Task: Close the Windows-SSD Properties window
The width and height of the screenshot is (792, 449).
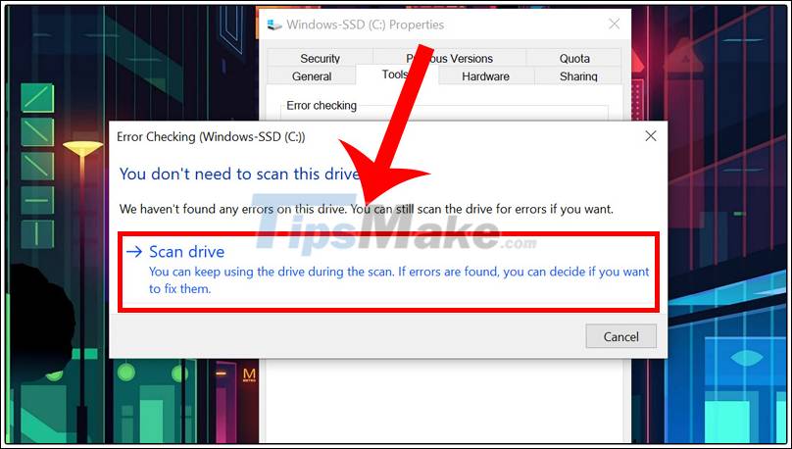Action: pyautogui.click(x=615, y=24)
